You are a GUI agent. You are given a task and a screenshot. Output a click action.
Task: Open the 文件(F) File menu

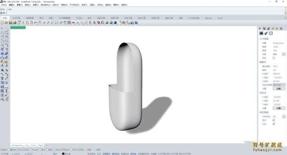(4, 5)
